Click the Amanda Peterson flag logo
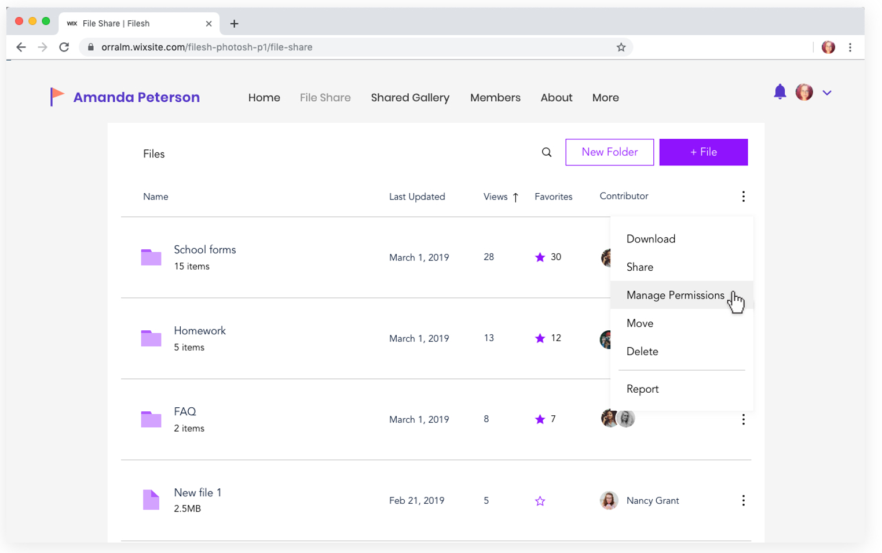 57,97
